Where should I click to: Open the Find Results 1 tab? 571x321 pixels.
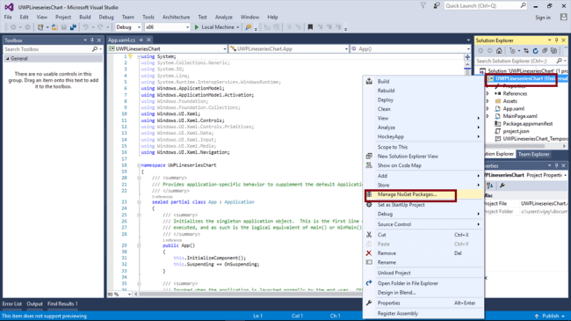click(x=62, y=304)
